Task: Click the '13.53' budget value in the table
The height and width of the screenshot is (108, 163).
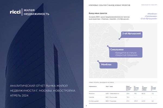Action: (x=143, y=101)
